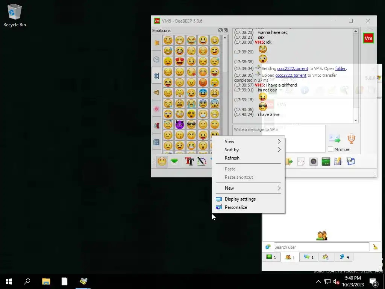
Task: Toggle the emoticons panel smiley button
Action: pyautogui.click(x=162, y=161)
